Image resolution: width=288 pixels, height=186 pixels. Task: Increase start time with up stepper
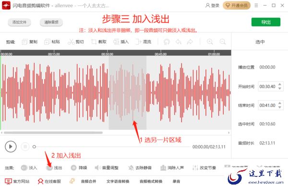point(279,84)
